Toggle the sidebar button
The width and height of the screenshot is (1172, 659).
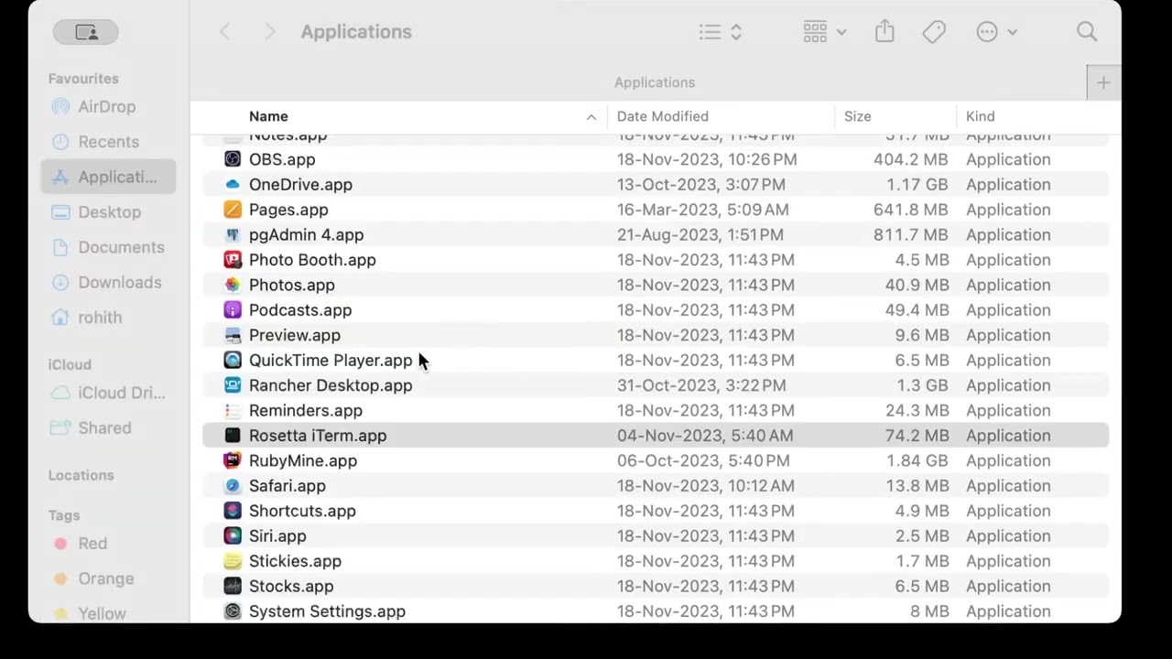click(x=87, y=32)
